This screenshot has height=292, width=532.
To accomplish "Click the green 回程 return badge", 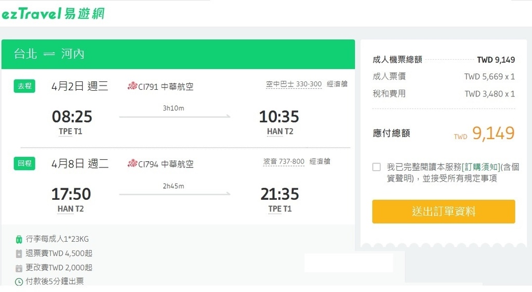I will (24, 163).
